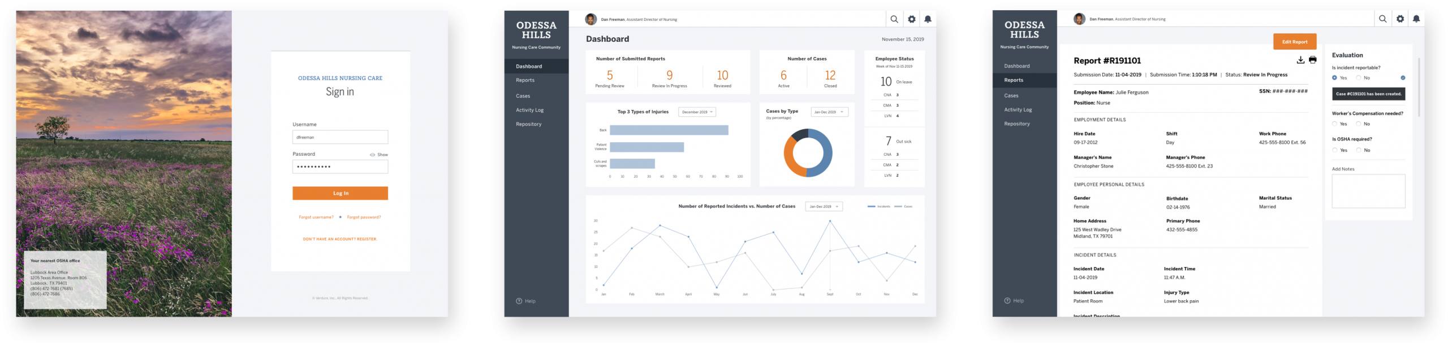Open the Incidents vs. Cases date-range dropdown
Screen dimensions: 1448x346
[824, 207]
